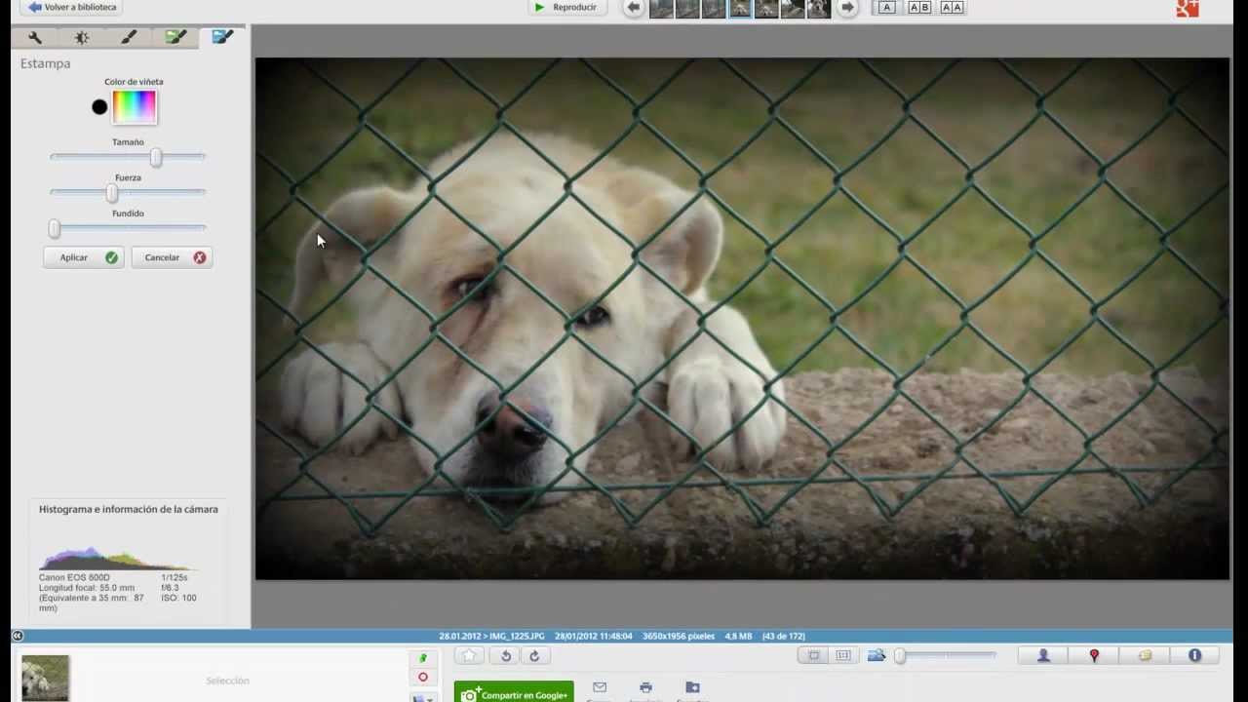1248x702 pixels.
Task: Open the rainbow color picker swatch
Action: click(135, 106)
